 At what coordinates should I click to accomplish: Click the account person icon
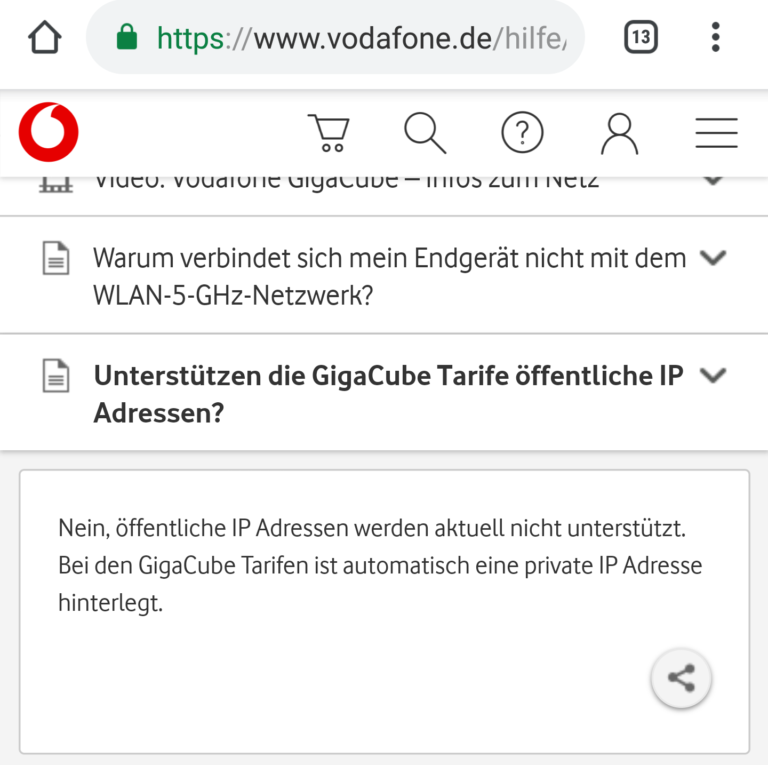[x=620, y=132]
